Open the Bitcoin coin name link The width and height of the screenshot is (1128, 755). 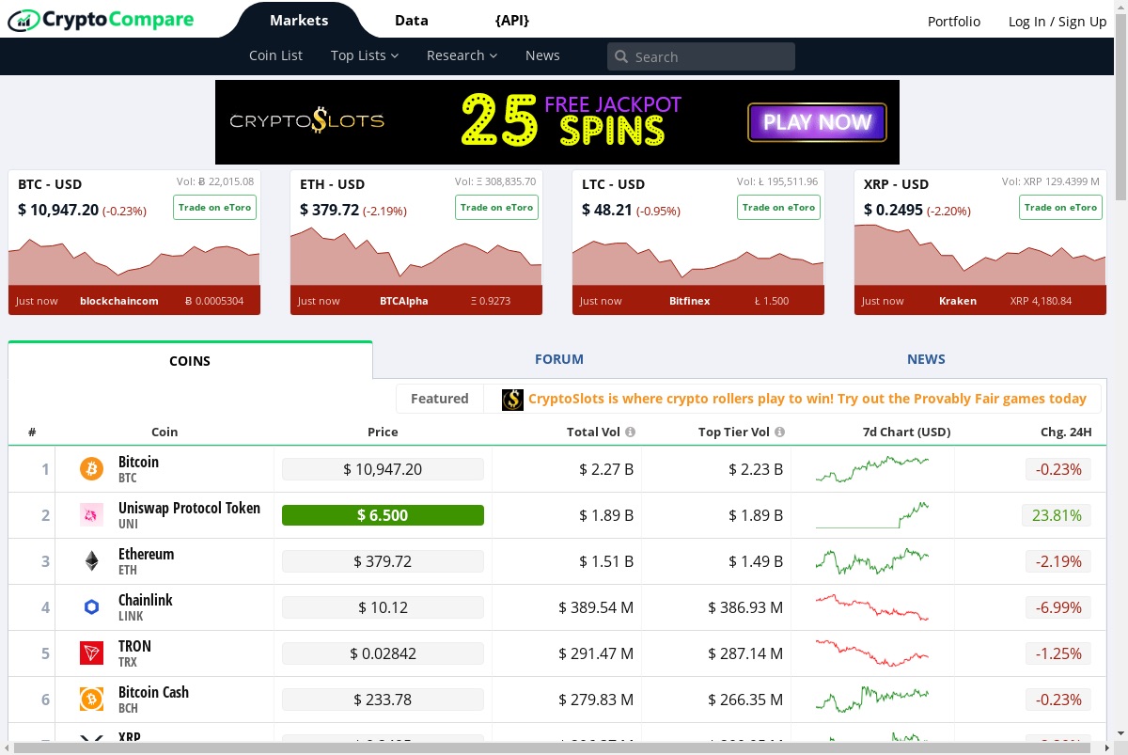(x=138, y=462)
